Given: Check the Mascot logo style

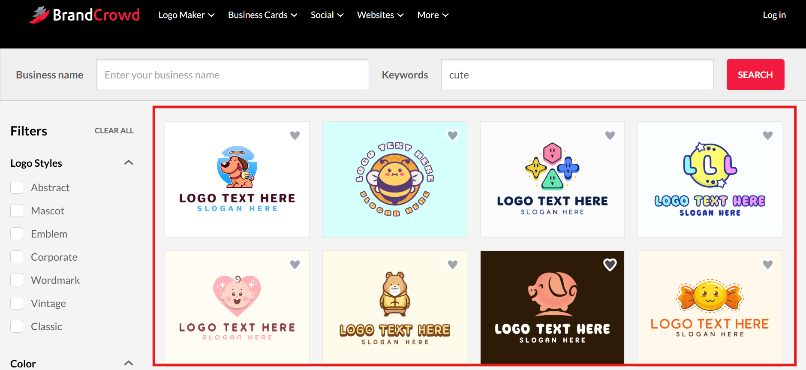Looking at the screenshot, I should pos(17,211).
